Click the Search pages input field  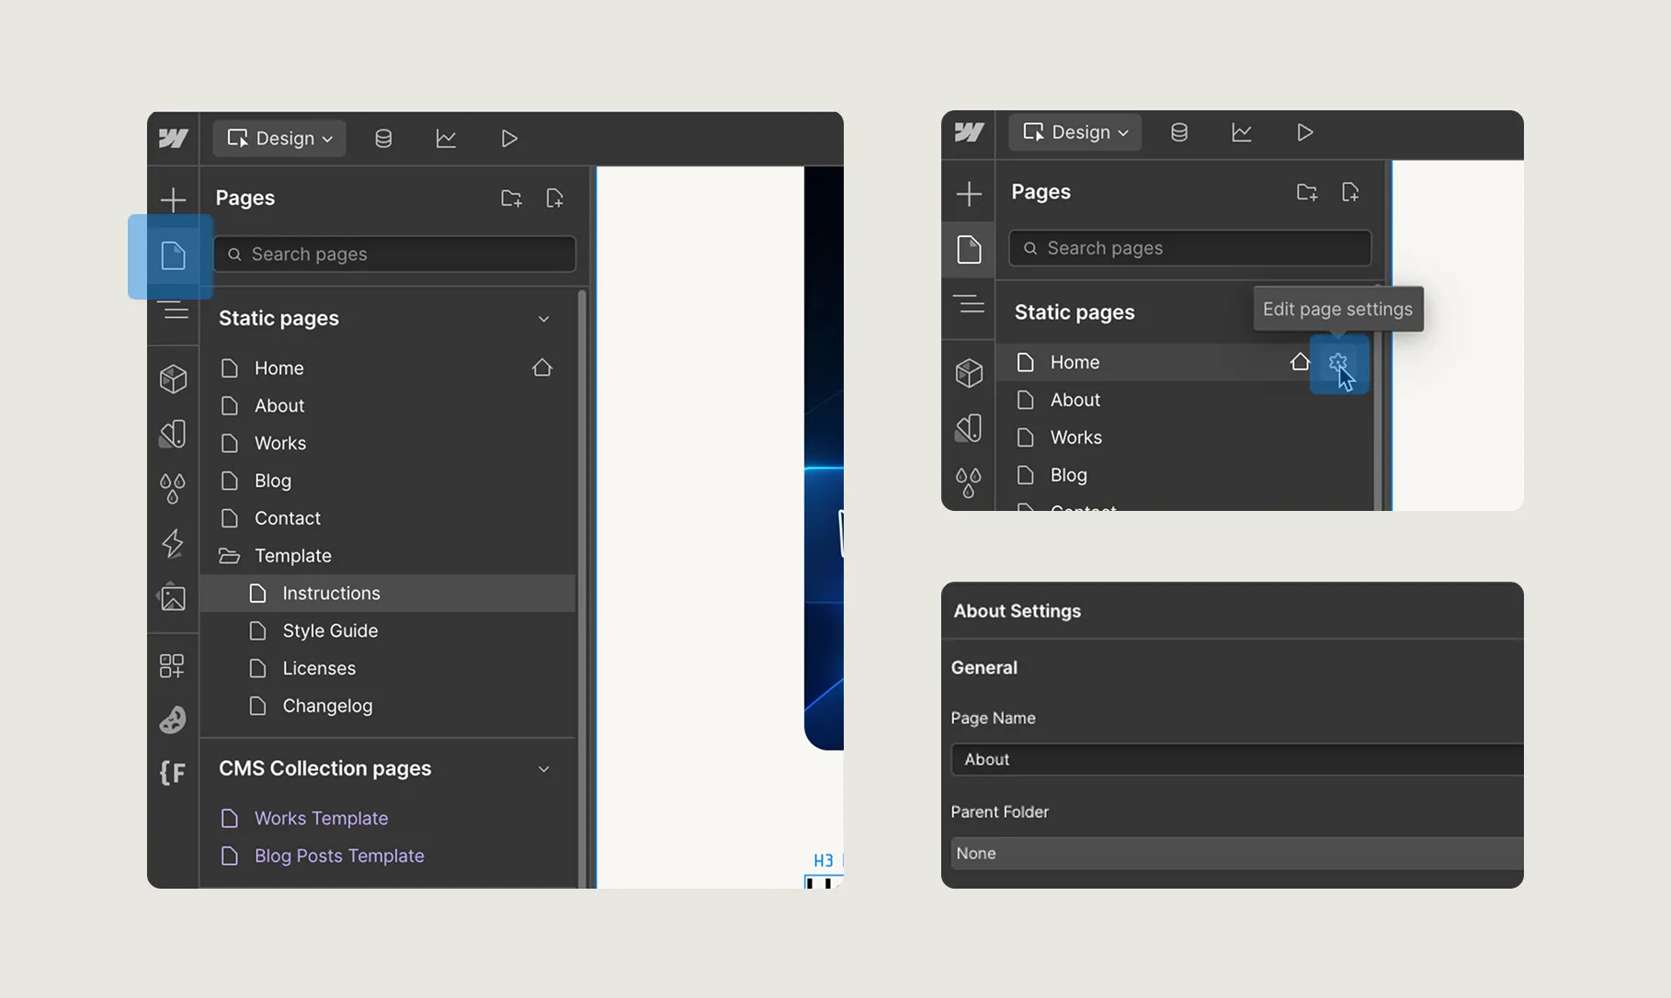(x=394, y=254)
